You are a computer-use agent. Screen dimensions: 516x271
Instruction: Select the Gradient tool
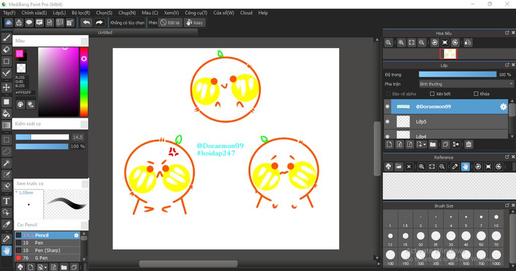(x=6, y=125)
